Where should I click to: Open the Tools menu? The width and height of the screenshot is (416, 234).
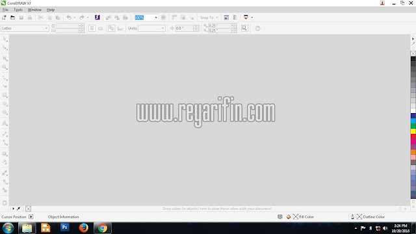click(18, 10)
